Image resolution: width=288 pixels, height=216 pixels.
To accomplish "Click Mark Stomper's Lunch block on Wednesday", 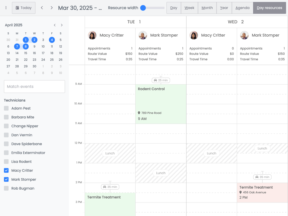I will [262, 148].
